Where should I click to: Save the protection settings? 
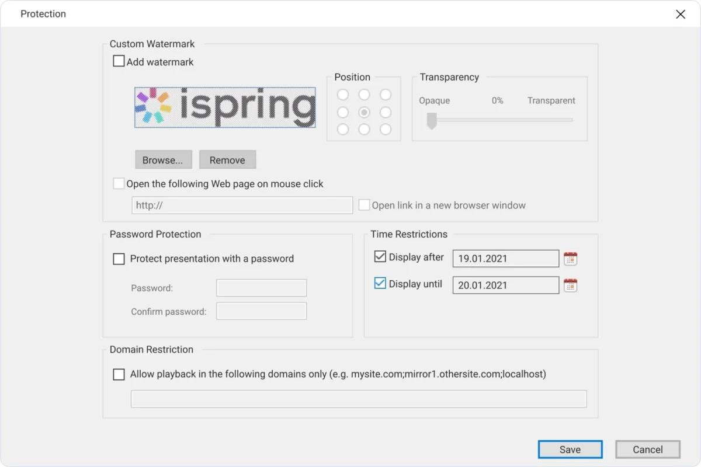coord(570,449)
